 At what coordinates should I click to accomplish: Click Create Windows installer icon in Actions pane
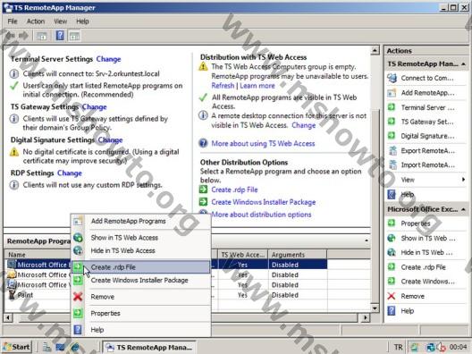(392, 282)
